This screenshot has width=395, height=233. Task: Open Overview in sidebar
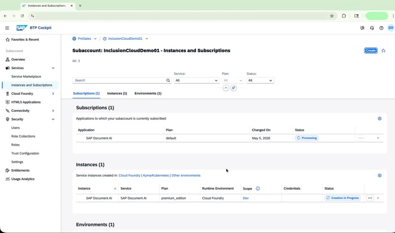pyautogui.click(x=18, y=59)
